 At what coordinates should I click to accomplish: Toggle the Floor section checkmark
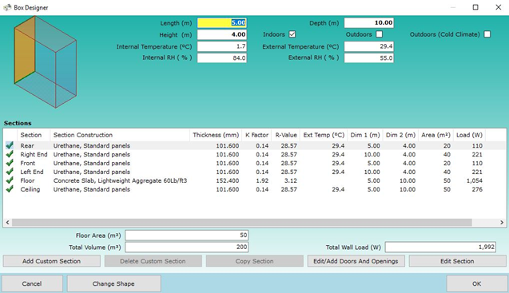point(10,180)
